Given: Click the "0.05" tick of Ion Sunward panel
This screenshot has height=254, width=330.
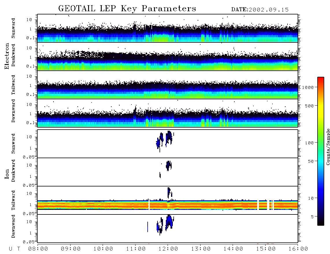Looking at the screenshot, I should pos(29,157).
